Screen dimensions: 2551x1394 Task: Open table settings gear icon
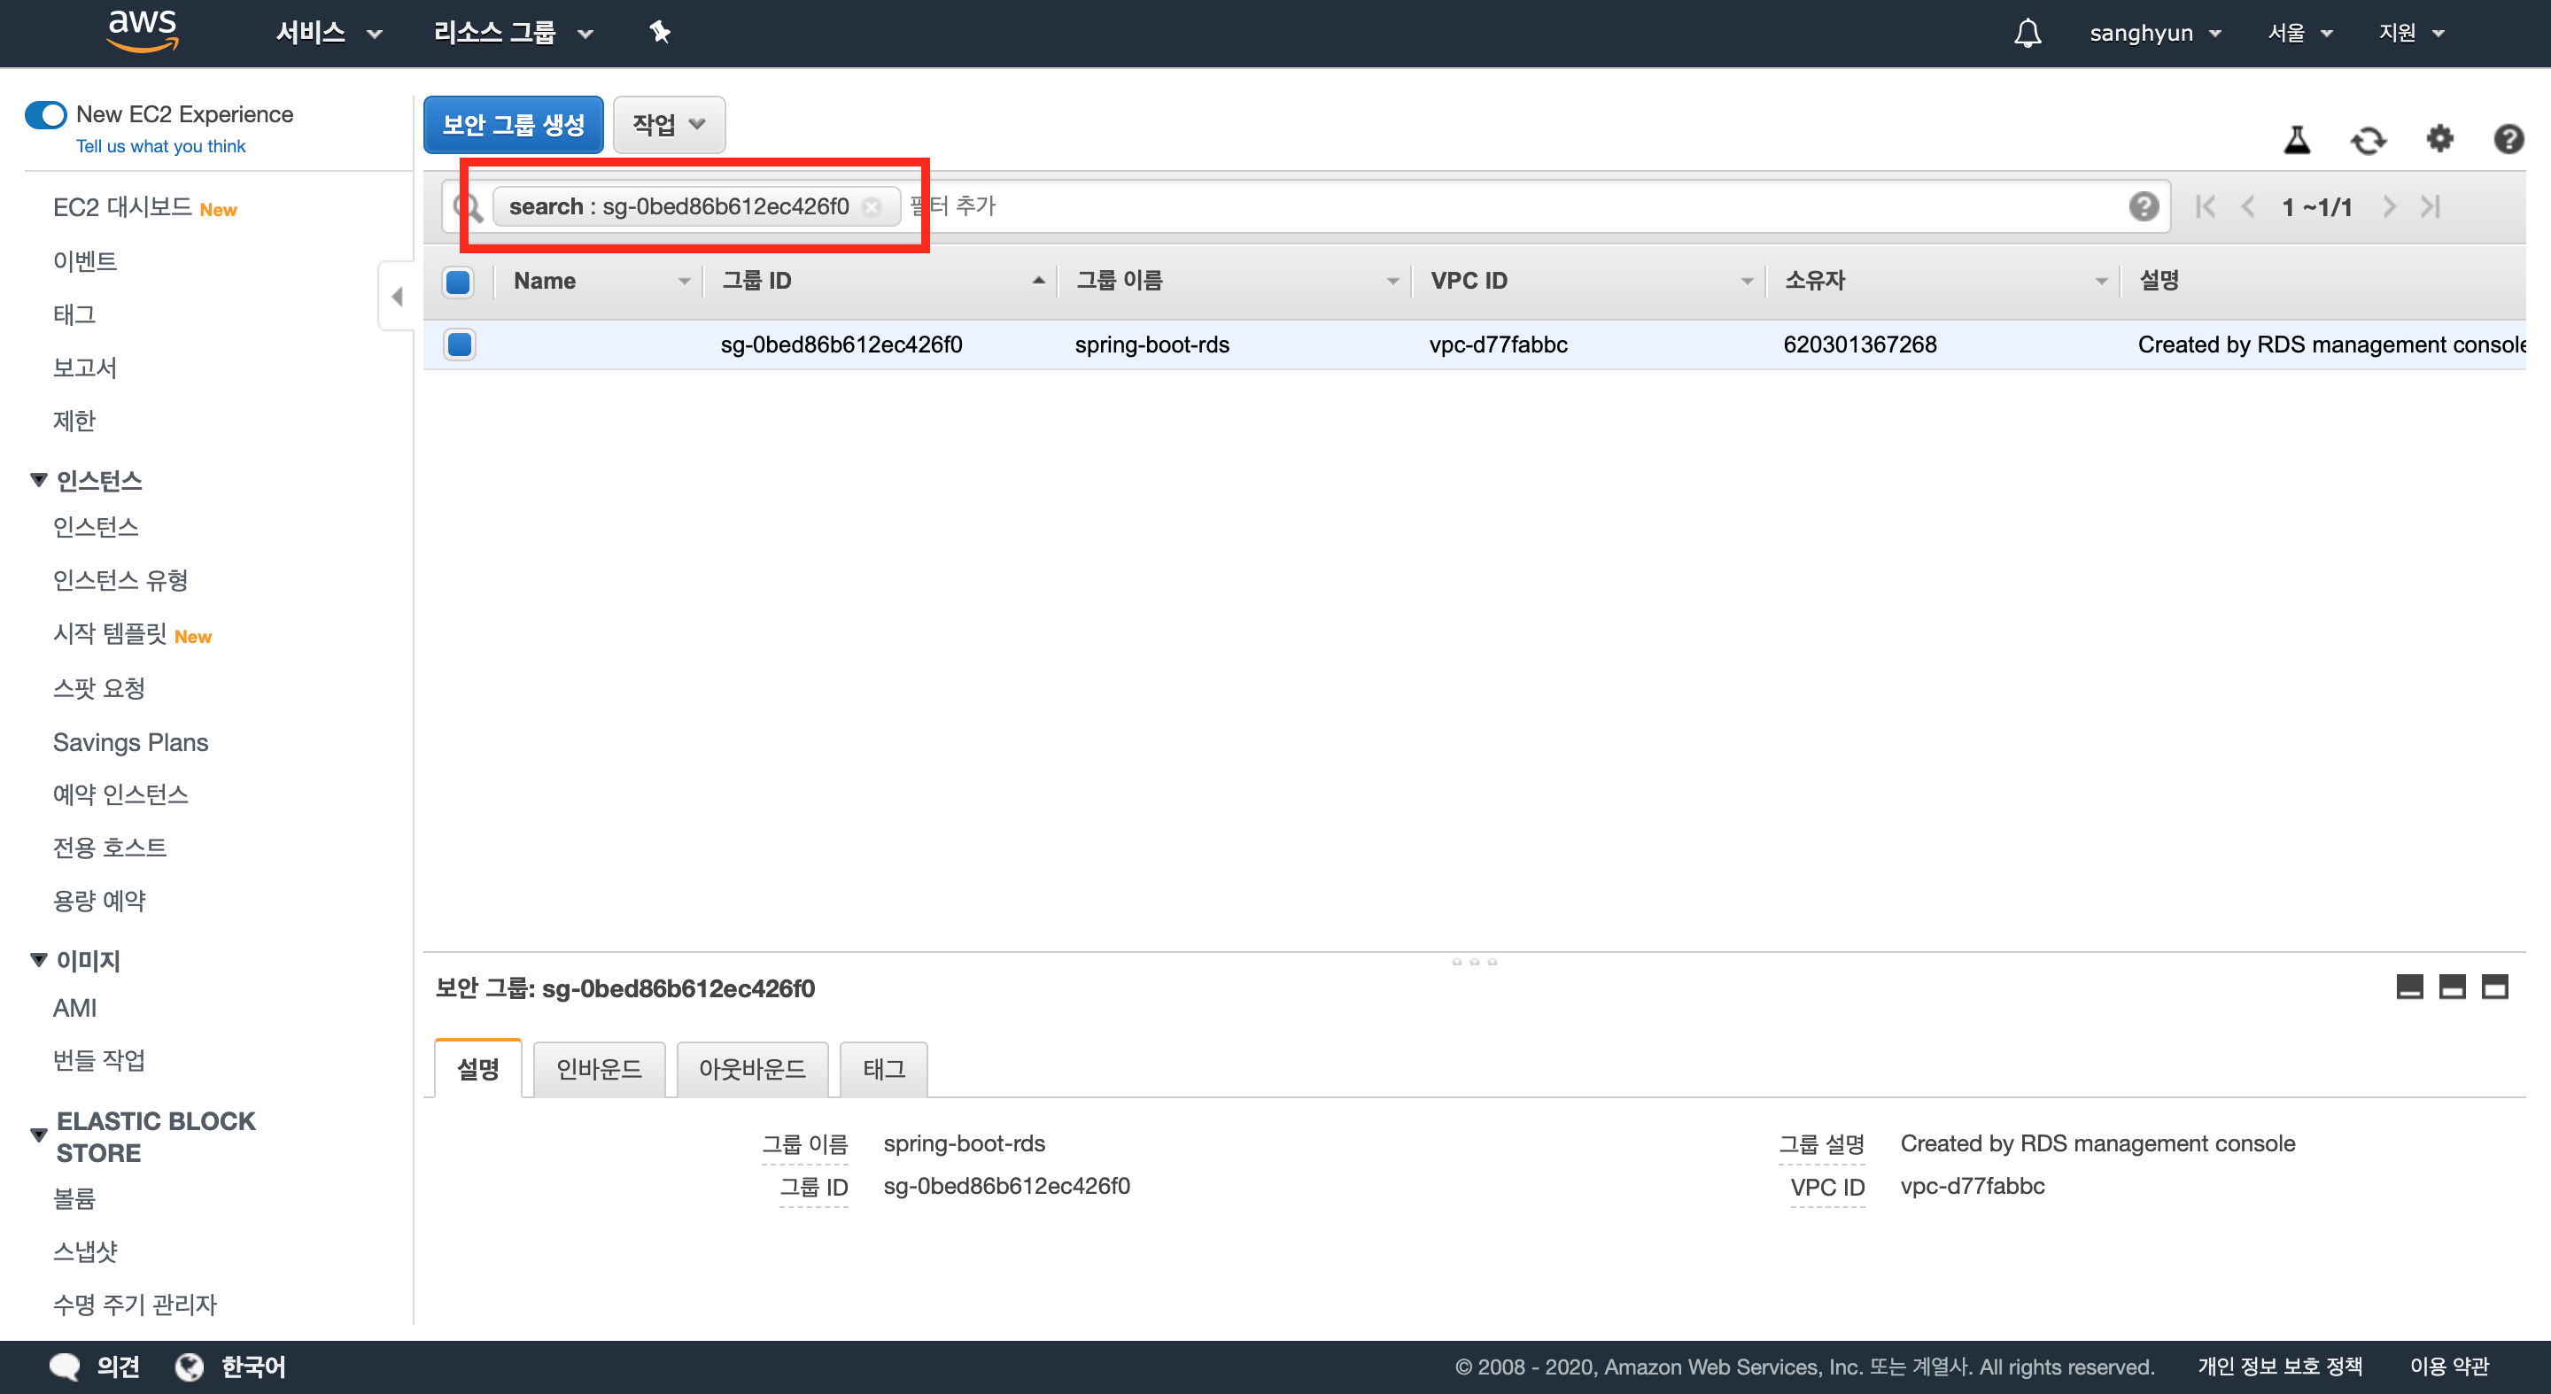click(2439, 140)
